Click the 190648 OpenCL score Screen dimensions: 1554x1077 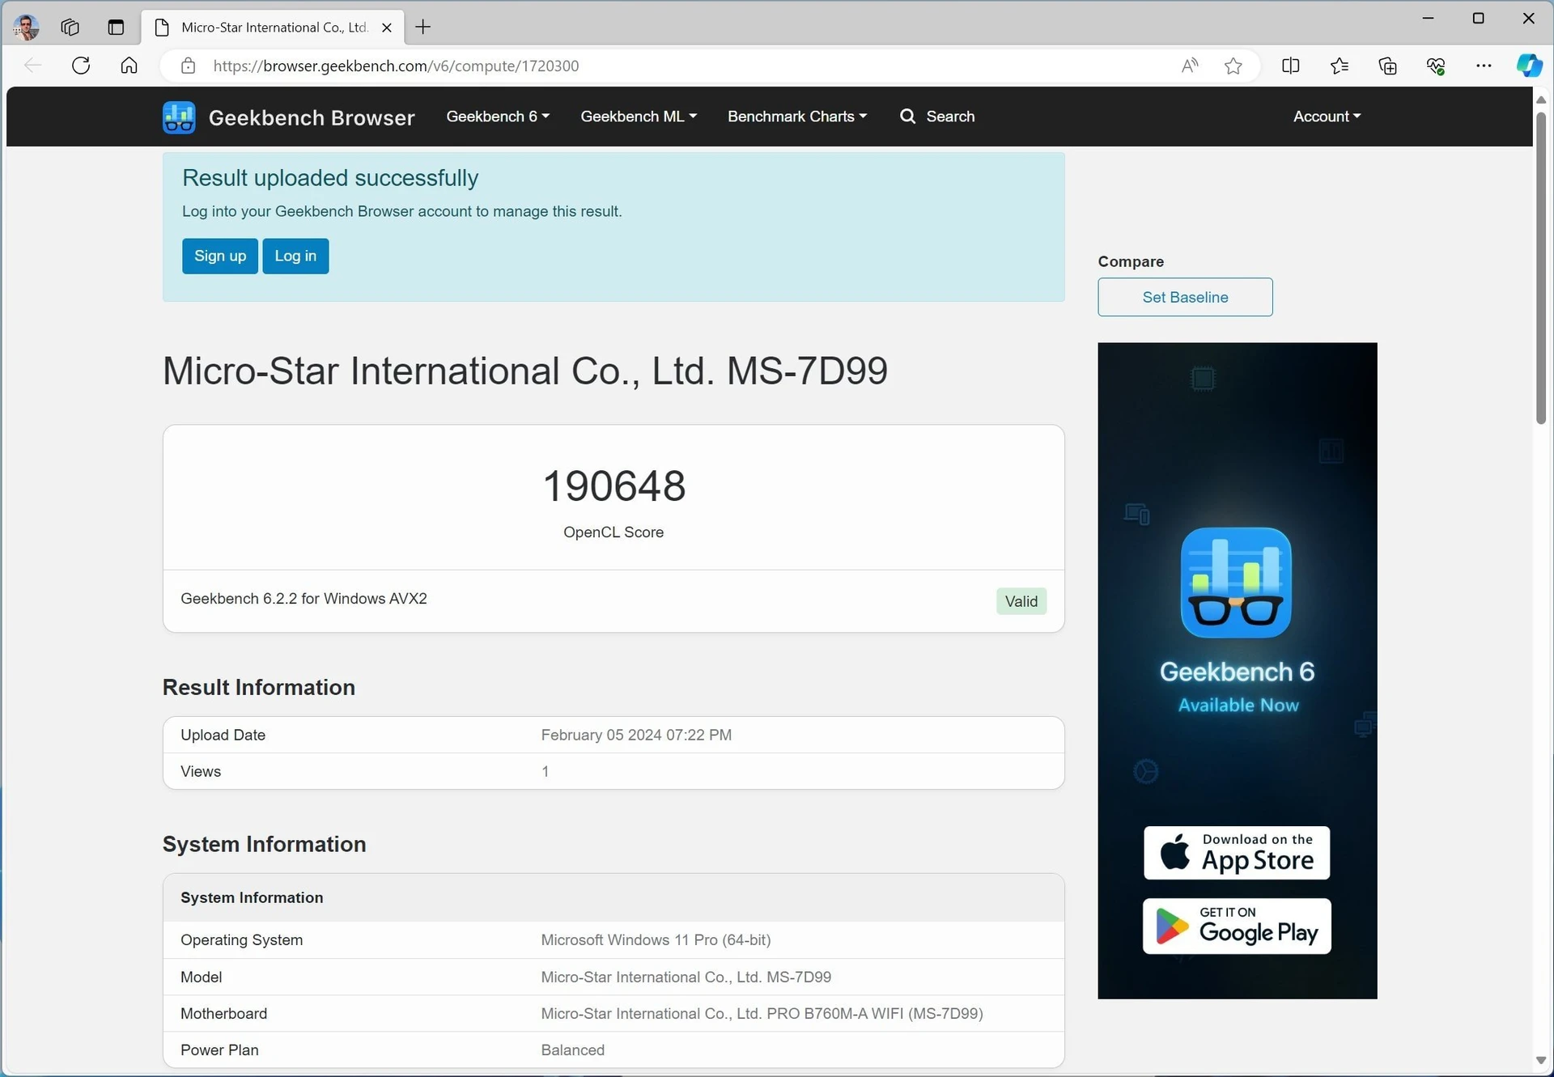[614, 486]
